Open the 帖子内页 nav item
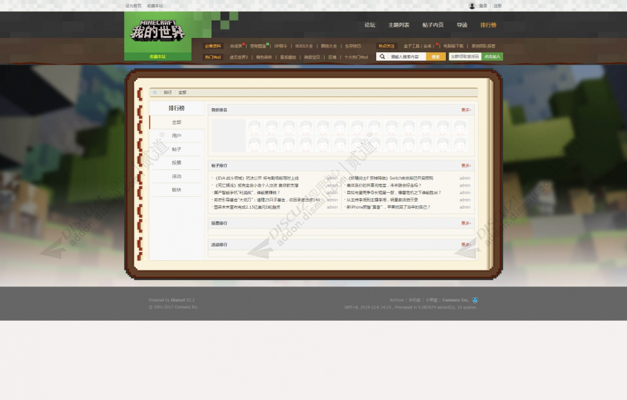Screen dimensions: 627x400 coord(433,25)
